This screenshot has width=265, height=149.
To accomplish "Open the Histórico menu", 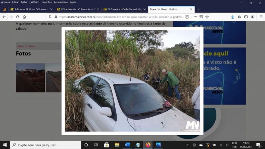I will (34, 2).
